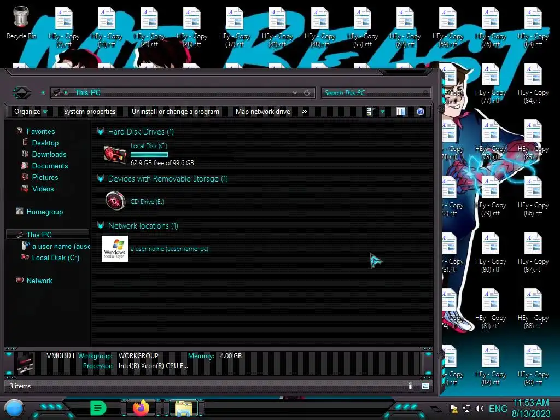Select Favorites in navigation pane

40,131
